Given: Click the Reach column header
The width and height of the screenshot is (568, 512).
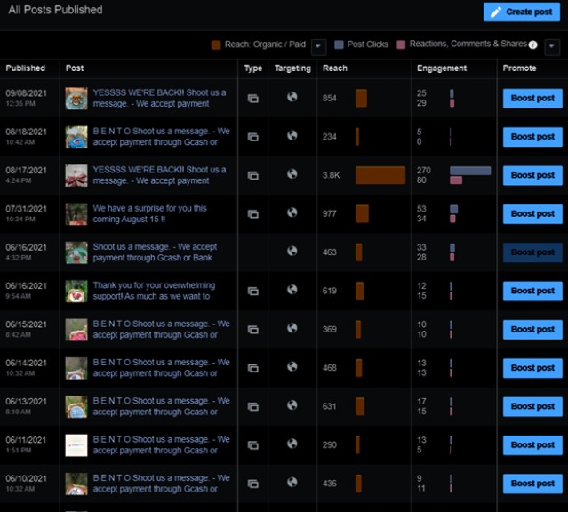Looking at the screenshot, I should point(335,68).
